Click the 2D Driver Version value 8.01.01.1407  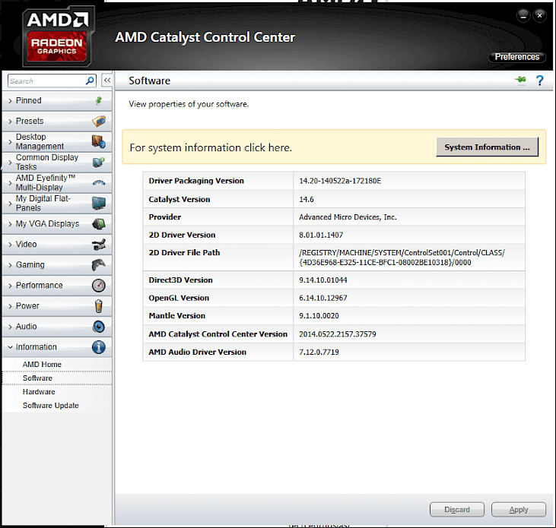(321, 235)
